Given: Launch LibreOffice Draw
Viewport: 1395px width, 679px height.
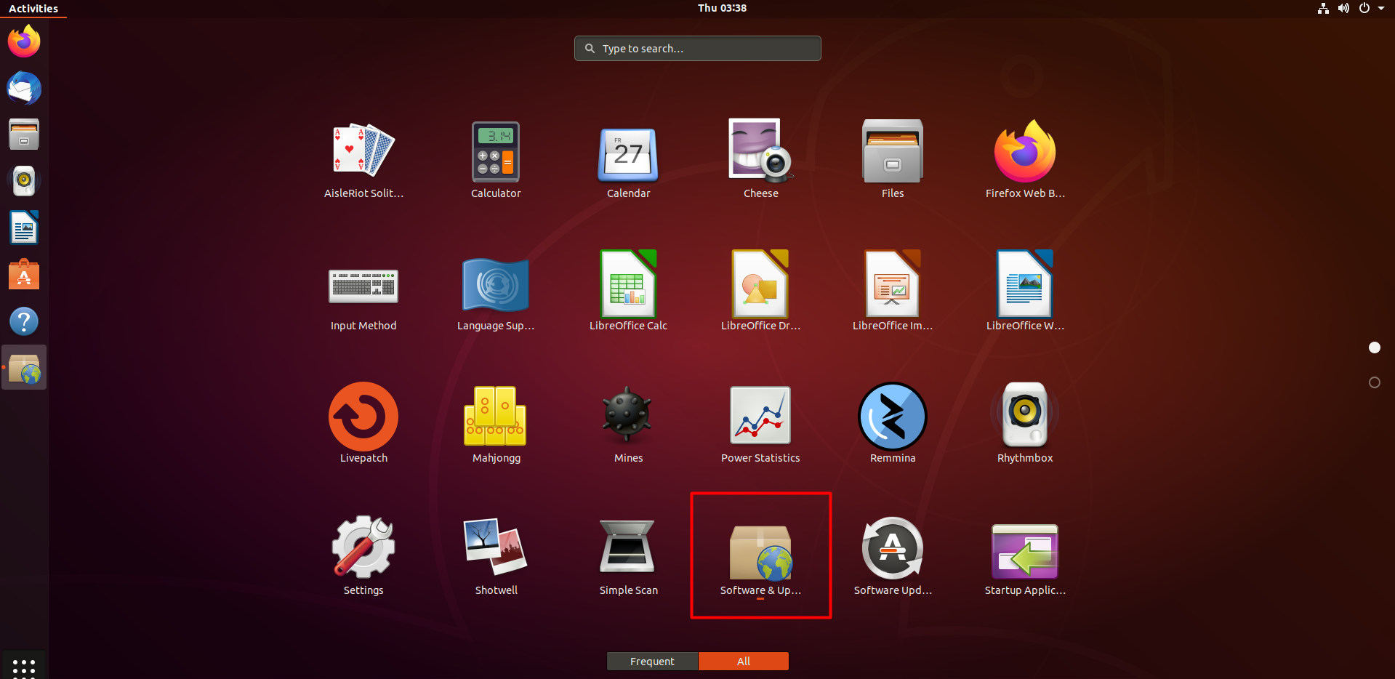Looking at the screenshot, I should tap(760, 292).
